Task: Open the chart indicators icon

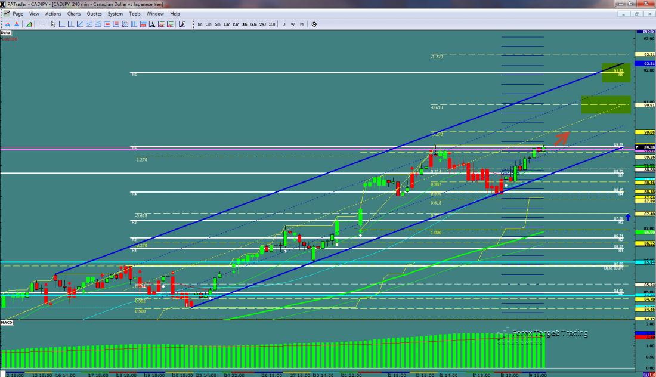Action: pyautogui.click(x=27, y=24)
